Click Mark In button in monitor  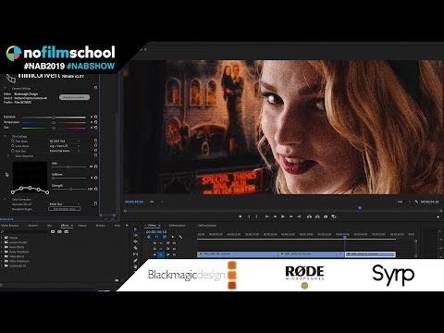click(x=249, y=216)
